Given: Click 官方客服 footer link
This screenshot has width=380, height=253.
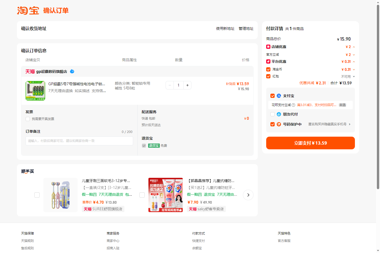Looking at the screenshot, I should pos(284,241).
